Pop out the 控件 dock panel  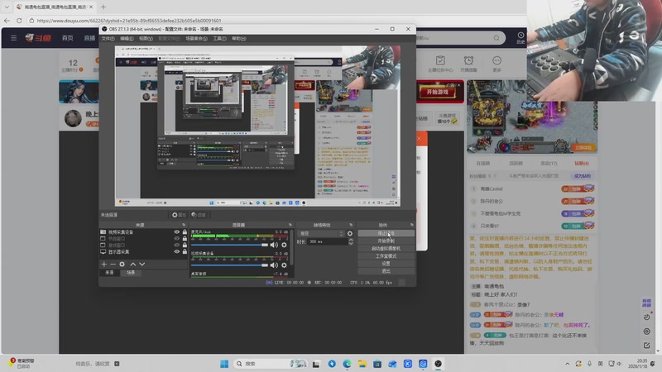pos(411,225)
